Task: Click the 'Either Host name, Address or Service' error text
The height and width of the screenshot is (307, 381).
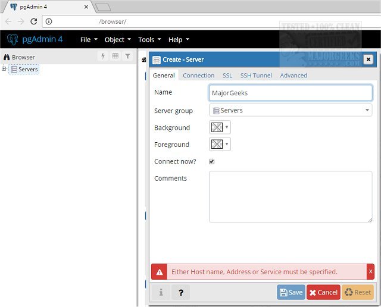Action: [x=254, y=272]
